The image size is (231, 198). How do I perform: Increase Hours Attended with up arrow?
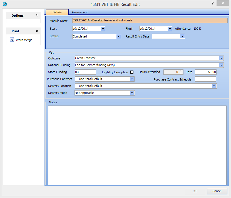181,71
